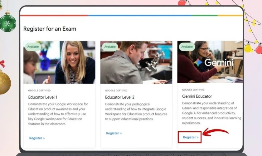Open the Educator Level 1 card photo
The width and height of the screenshot is (262, 156).
coord(59,62)
